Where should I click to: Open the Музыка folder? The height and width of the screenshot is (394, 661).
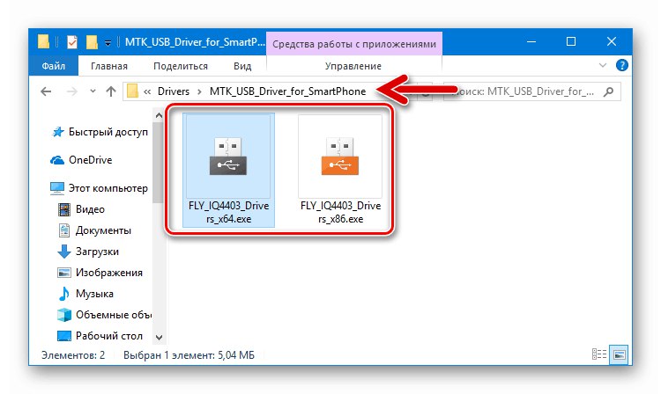coord(85,294)
